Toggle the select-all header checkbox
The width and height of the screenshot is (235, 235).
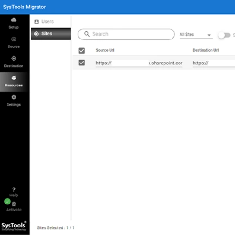[x=82, y=51]
